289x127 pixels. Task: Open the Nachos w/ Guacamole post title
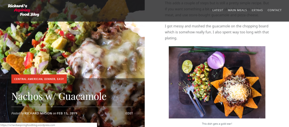(x=59, y=96)
